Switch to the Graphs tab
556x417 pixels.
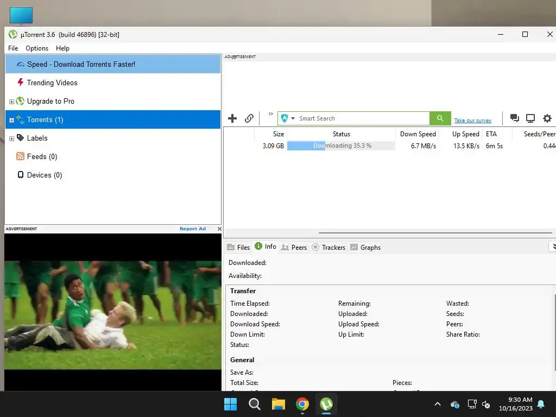tap(365, 247)
